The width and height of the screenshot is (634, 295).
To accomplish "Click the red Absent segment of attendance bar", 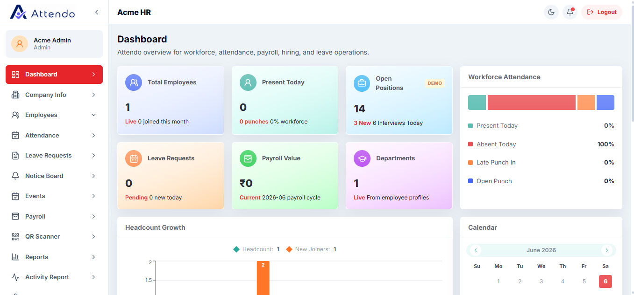I will coord(532,103).
